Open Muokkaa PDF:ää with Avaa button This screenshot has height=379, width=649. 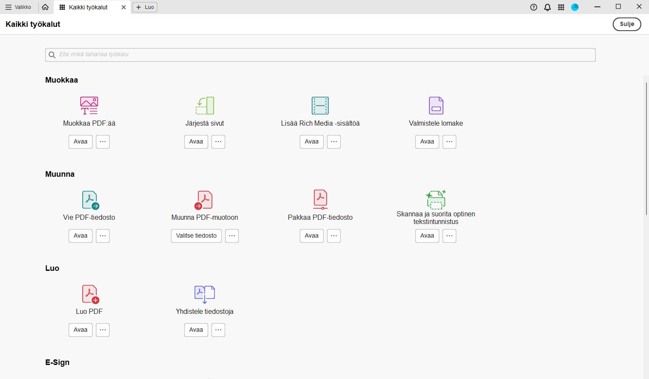coord(81,142)
